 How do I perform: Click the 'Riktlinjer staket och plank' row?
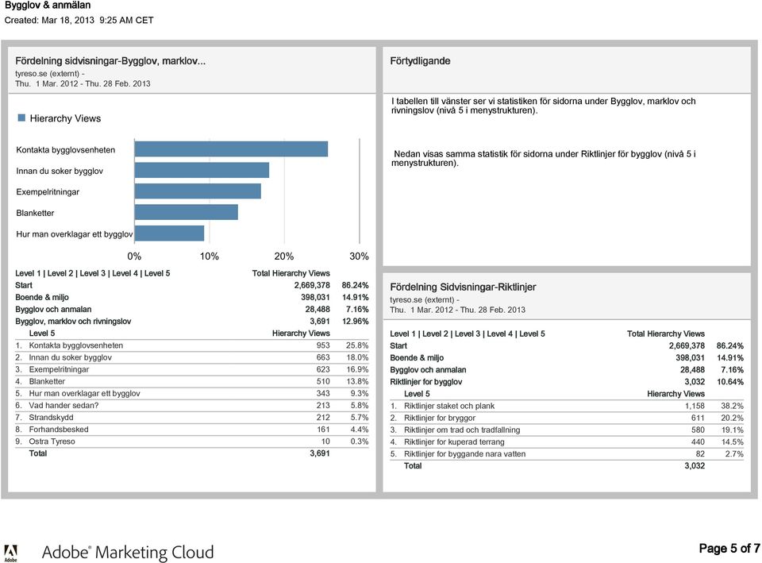coord(567,406)
